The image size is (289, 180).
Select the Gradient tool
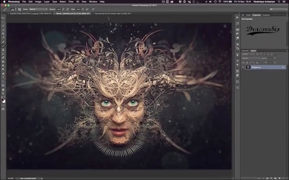tap(3, 62)
